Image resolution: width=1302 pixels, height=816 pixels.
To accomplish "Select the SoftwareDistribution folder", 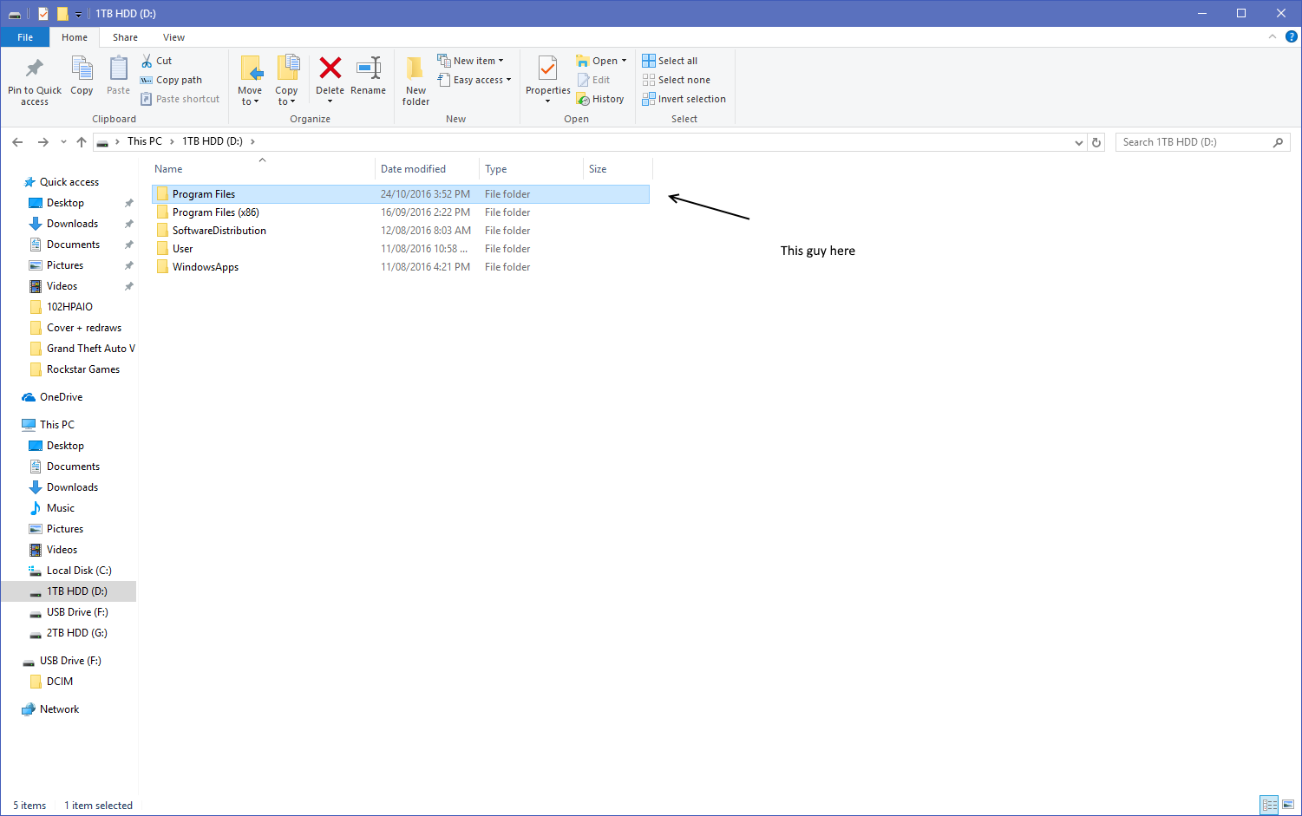I will pyautogui.click(x=401, y=231).
